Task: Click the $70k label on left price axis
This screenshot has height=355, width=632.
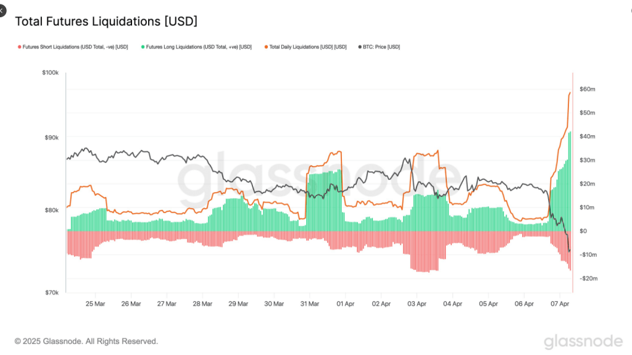Action: pyautogui.click(x=51, y=293)
